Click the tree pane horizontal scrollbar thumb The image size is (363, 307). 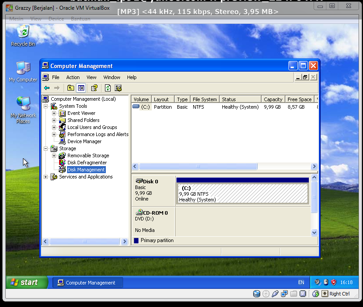[85, 241]
